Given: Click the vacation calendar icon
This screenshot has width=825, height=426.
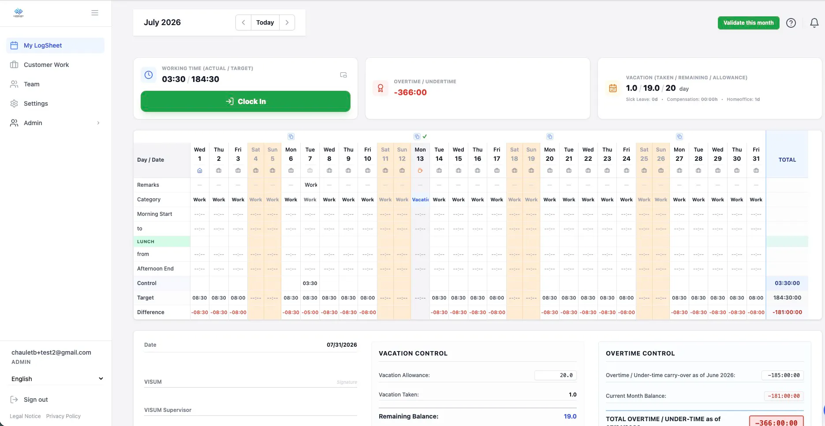Looking at the screenshot, I should click(x=613, y=88).
